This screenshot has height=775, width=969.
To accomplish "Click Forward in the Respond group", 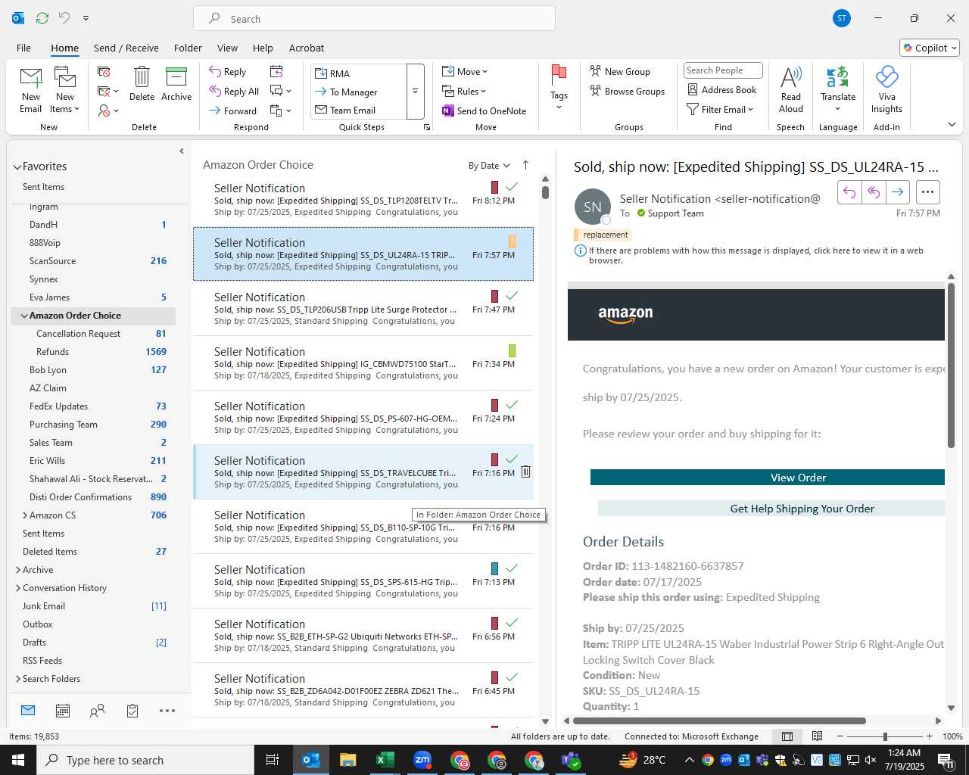I will click(233, 110).
